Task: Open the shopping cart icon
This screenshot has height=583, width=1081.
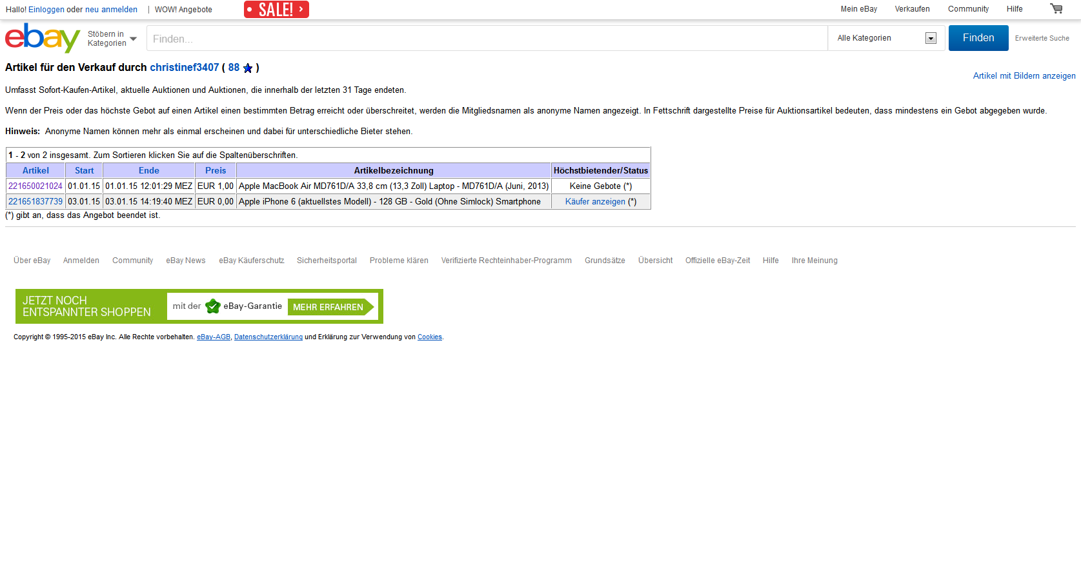Action: [1056, 8]
